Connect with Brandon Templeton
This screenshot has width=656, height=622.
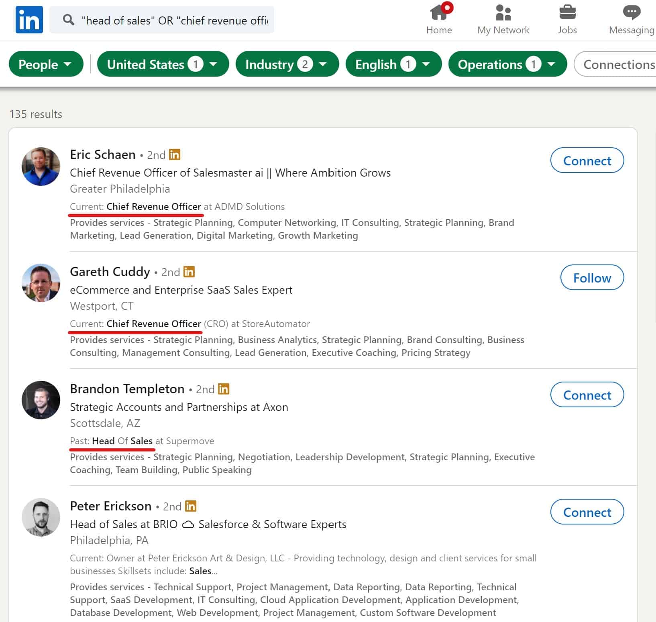pyautogui.click(x=587, y=395)
